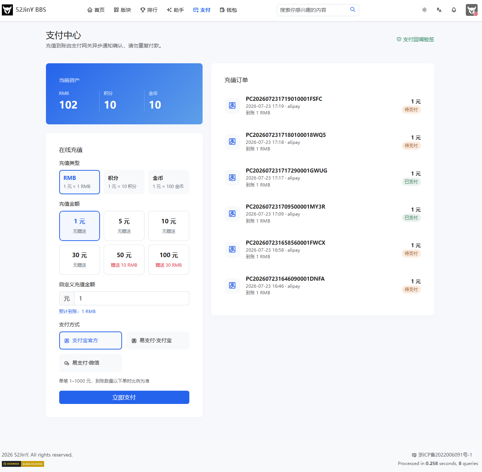
Task: Open the notifications bell icon
Action: point(454,10)
